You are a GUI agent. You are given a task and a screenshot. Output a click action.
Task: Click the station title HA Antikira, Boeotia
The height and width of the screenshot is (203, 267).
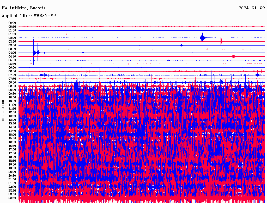tap(24, 8)
